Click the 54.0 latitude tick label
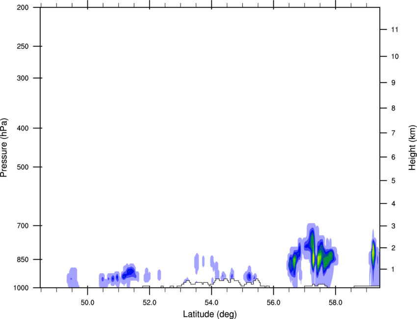 pyautogui.click(x=211, y=302)
